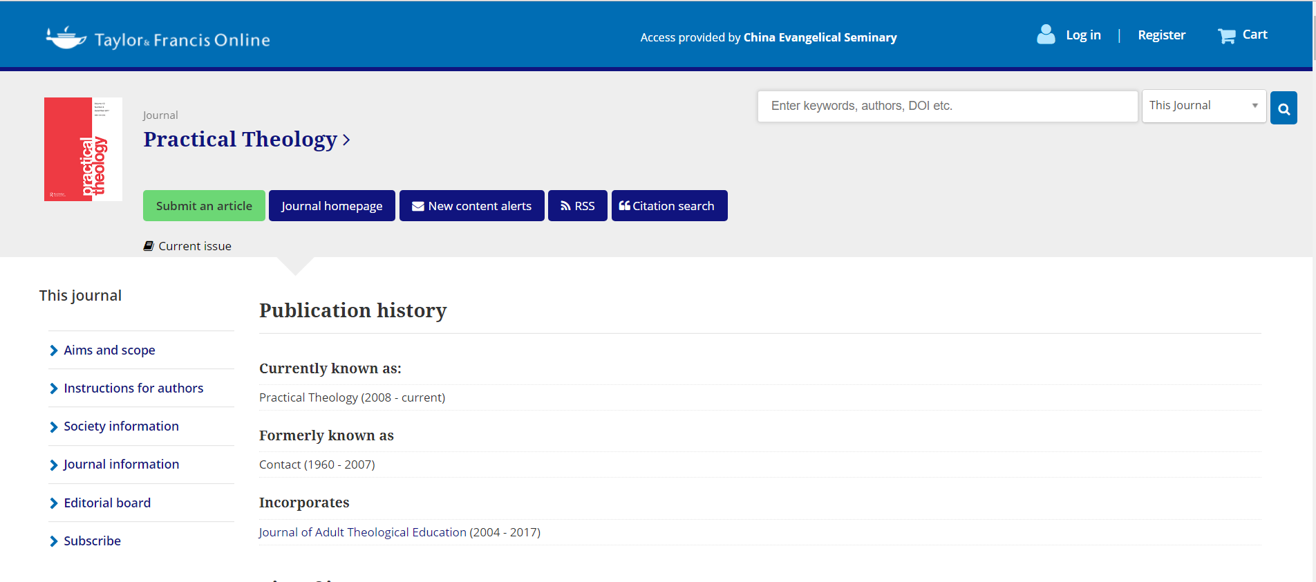Image resolution: width=1316 pixels, height=582 pixels.
Task: Click the China Evangelical Seminary access text
Action: tap(820, 37)
